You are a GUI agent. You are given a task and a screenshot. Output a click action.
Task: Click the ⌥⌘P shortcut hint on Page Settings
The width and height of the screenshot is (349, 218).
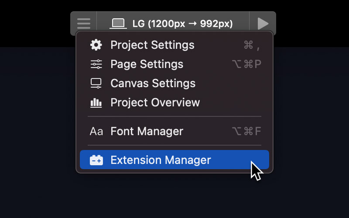tap(246, 64)
